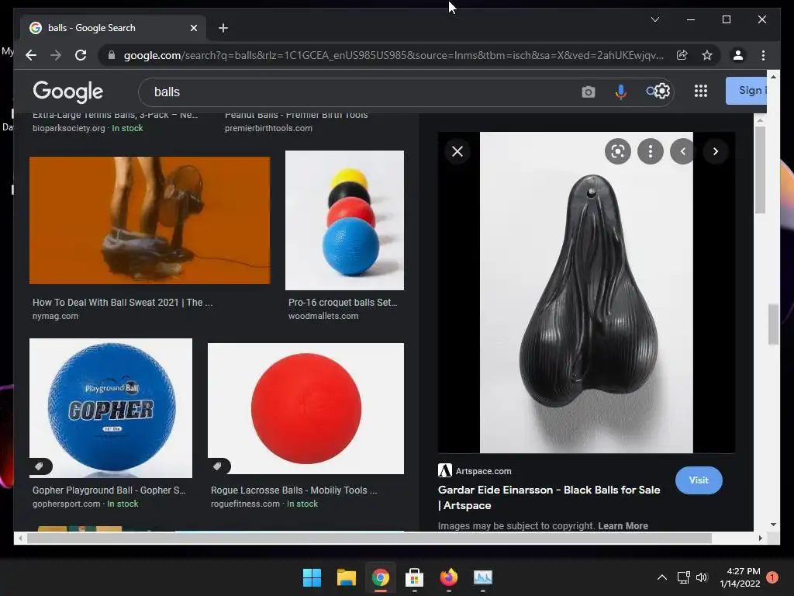Image resolution: width=794 pixels, height=596 pixels.
Task: Bookmark this tab with the star
Action: [x=707, y=55]
